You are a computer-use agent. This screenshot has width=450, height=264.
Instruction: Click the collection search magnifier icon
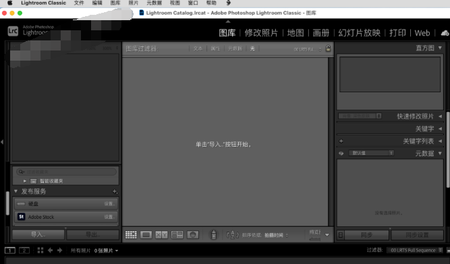(21, 172)
